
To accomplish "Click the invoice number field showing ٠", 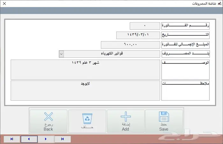I will coord(145,26).
